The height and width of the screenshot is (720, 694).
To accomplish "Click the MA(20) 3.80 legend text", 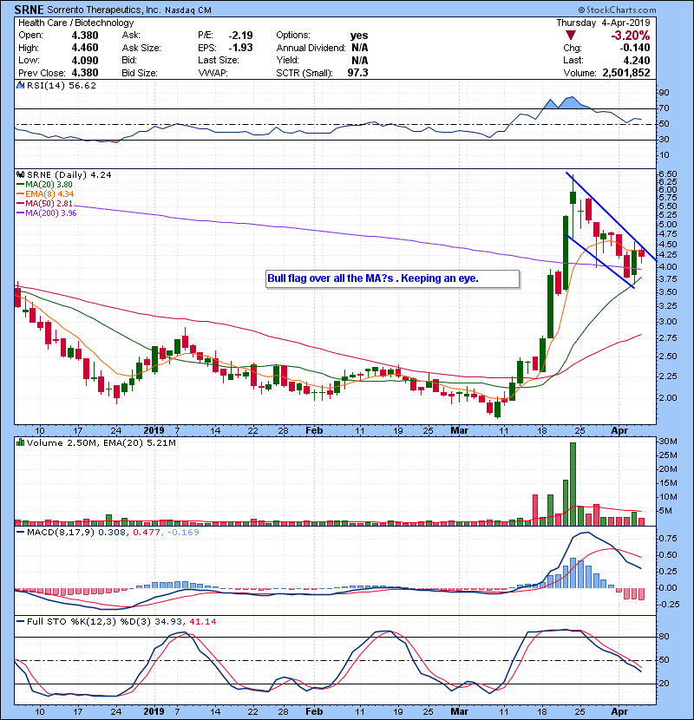I will 49,185.
